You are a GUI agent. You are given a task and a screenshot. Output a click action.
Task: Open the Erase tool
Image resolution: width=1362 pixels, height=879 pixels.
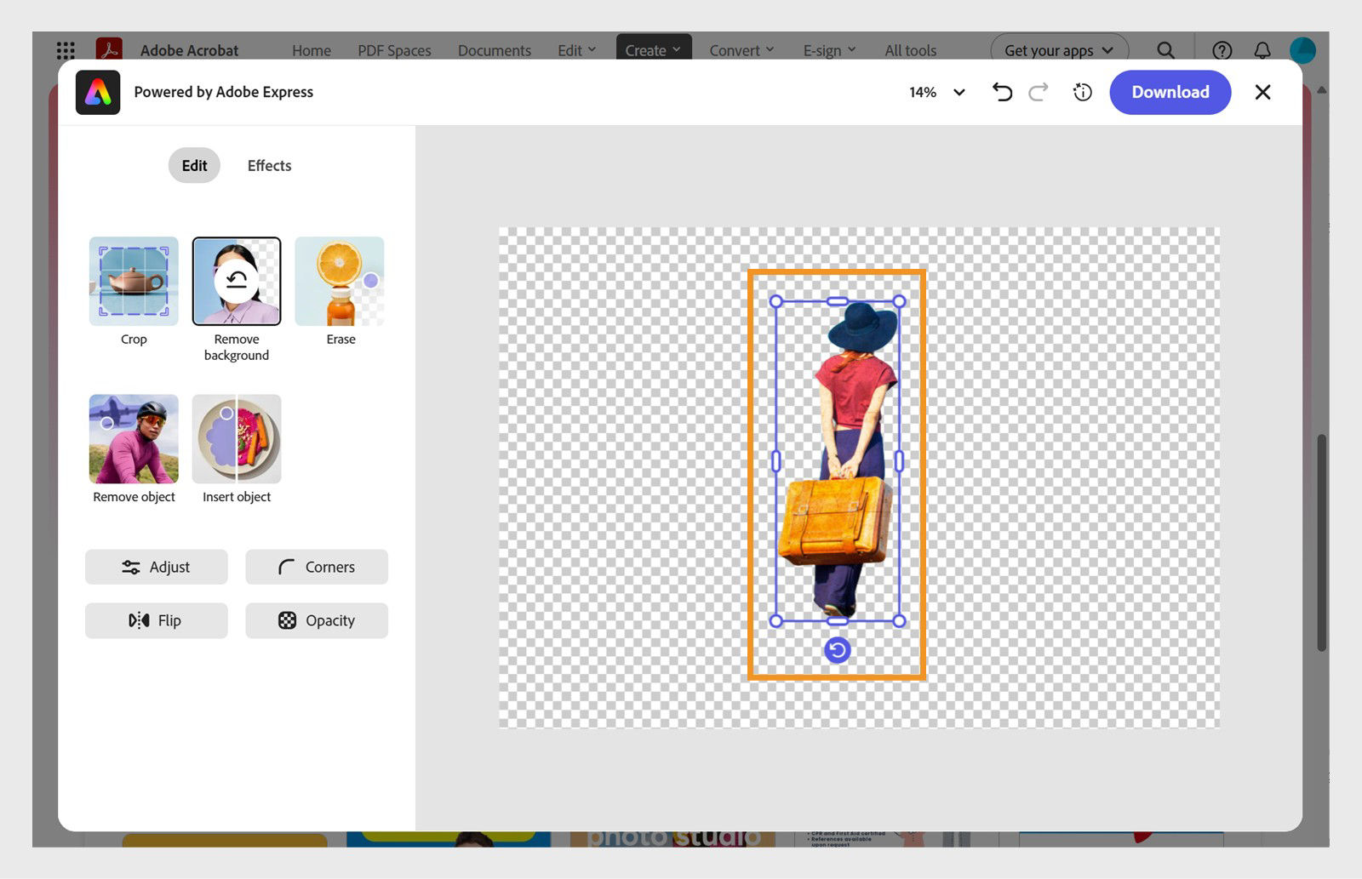339,281
